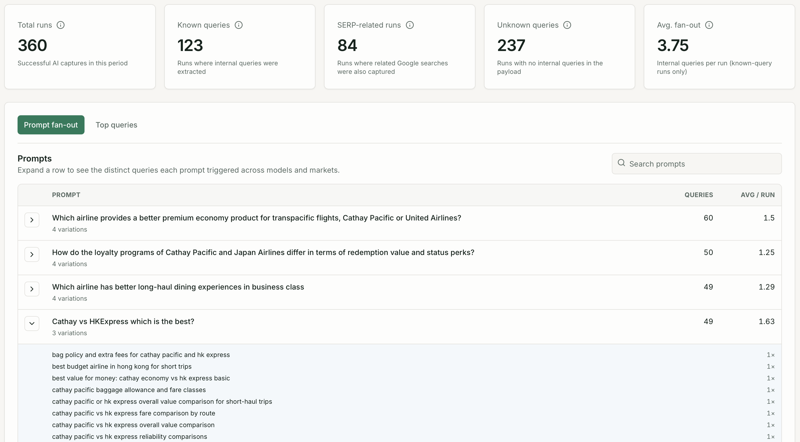Click 'Runs with no internal queries in the payload' text

[x=550, y=67]
